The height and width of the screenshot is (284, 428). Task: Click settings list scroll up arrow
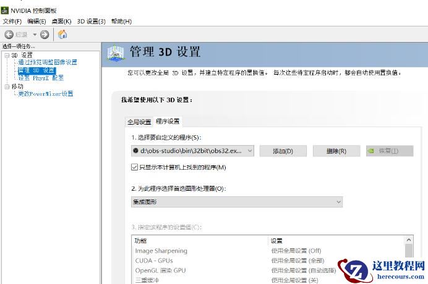409,240
